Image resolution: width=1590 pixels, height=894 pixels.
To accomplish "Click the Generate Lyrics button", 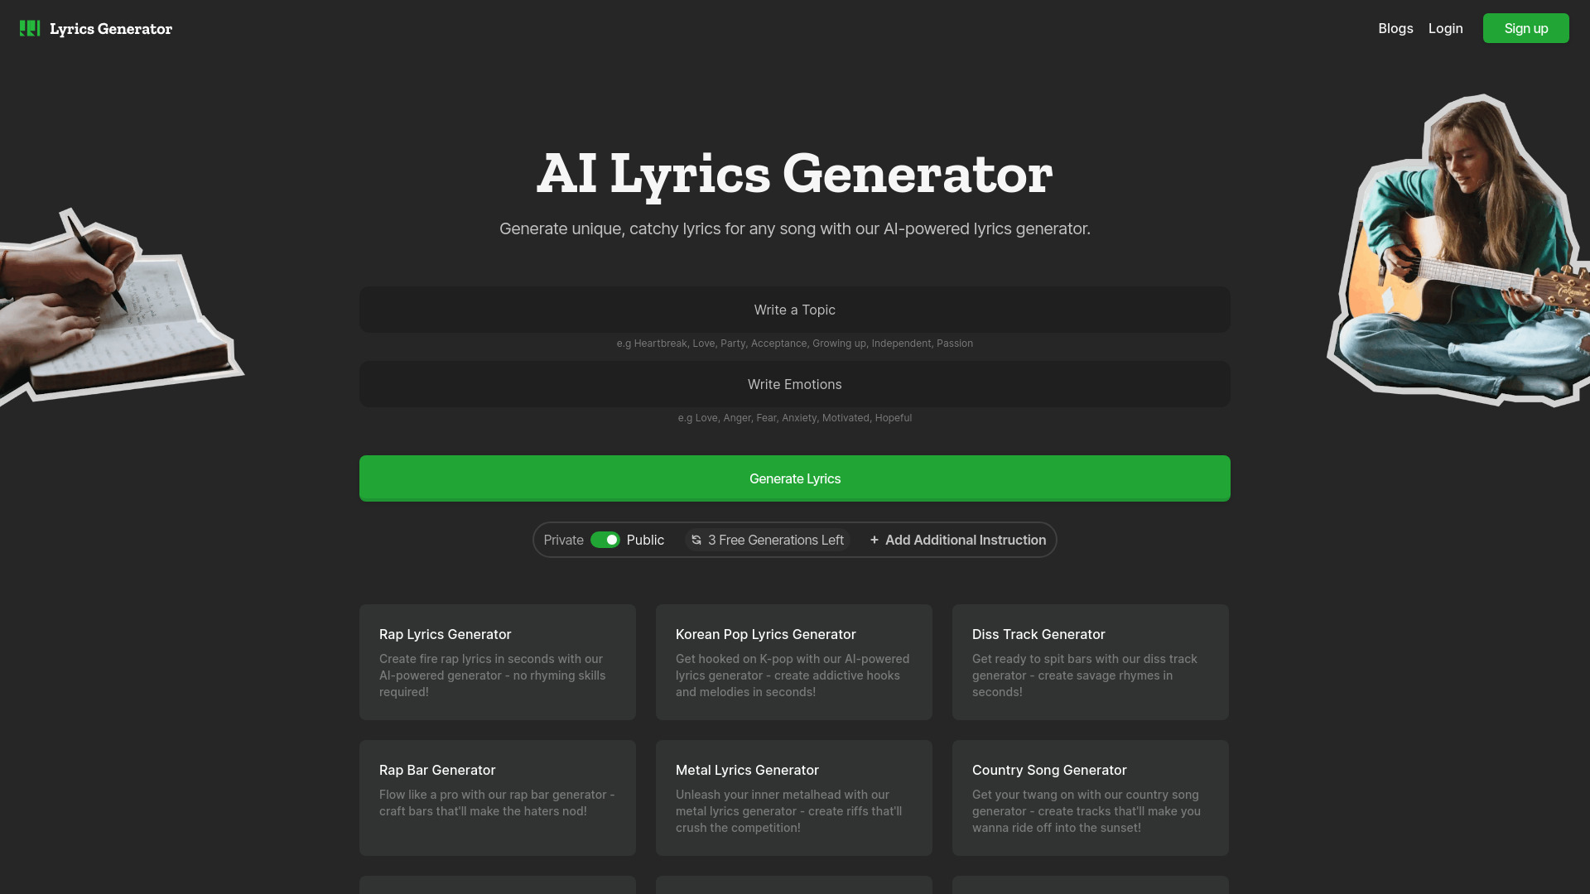I will (x=795, y=478).
